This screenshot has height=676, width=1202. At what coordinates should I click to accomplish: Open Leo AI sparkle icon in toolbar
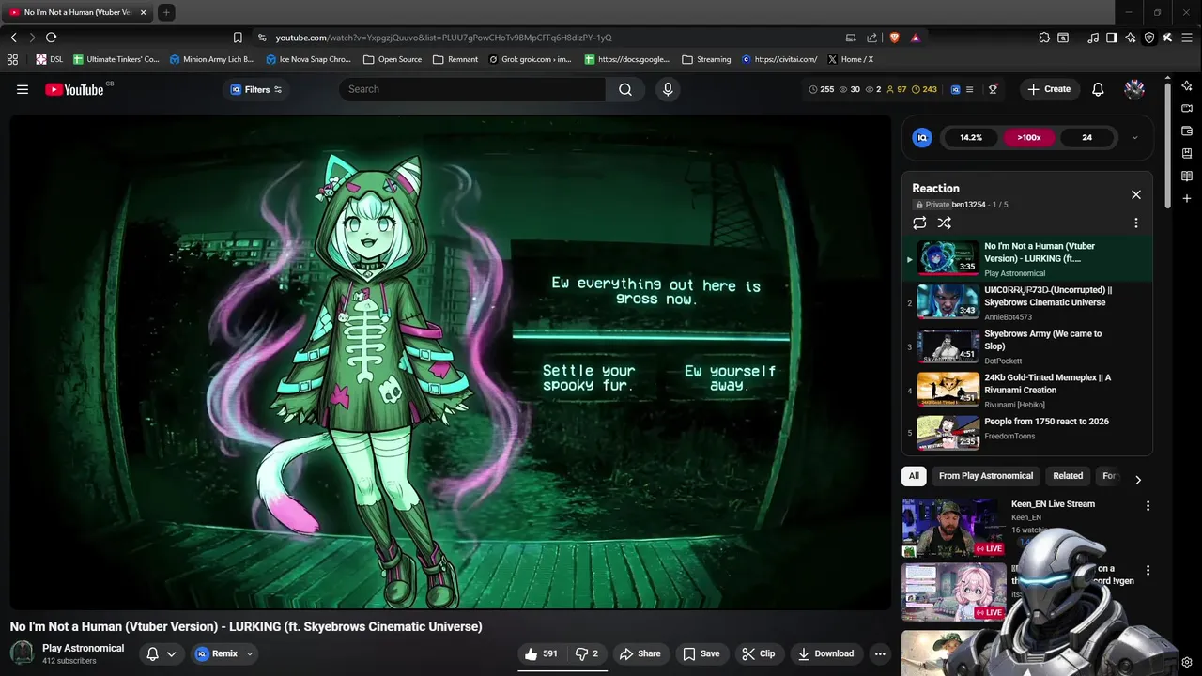1131,38
